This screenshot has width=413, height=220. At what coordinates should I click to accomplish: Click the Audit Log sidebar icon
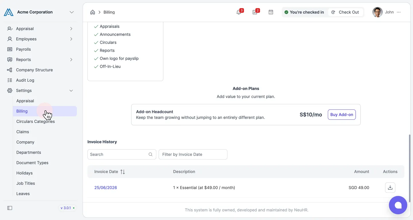[x=10, y=80]
